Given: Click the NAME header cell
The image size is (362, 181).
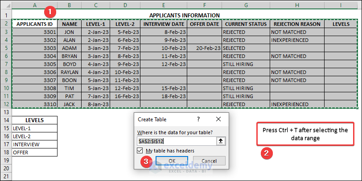Looking at the screenshot, I should [x=70, y=24].
